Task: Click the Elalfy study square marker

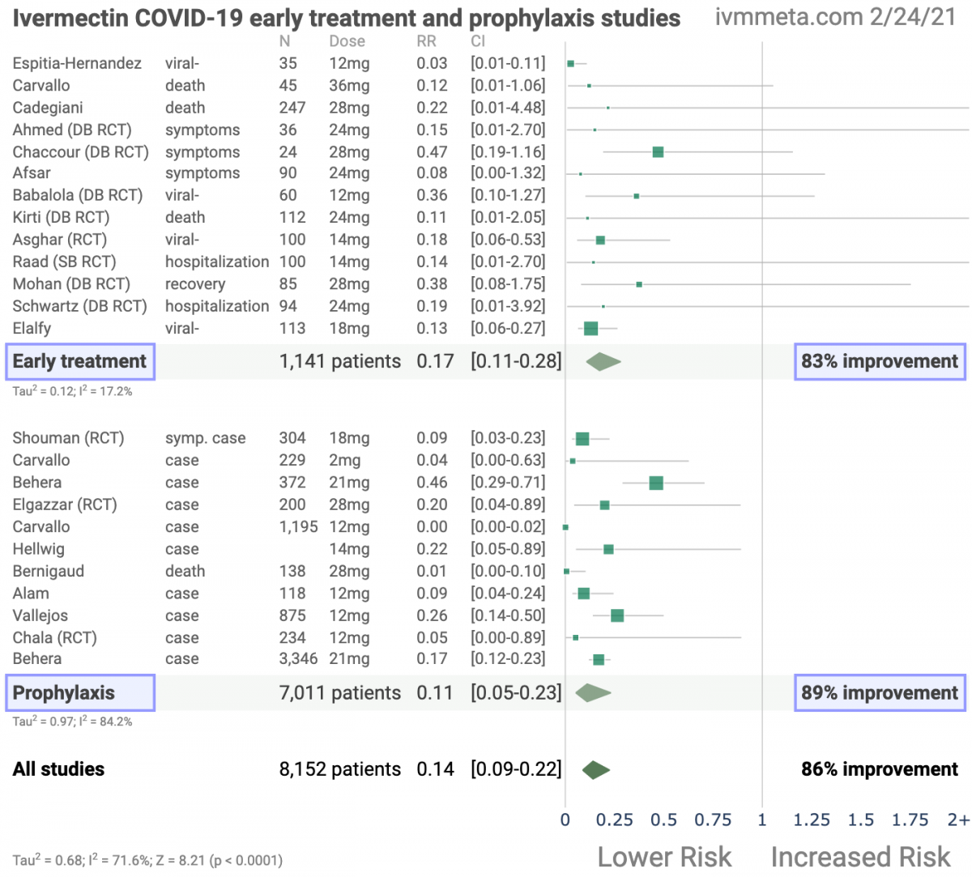Action: click(590, 328)
